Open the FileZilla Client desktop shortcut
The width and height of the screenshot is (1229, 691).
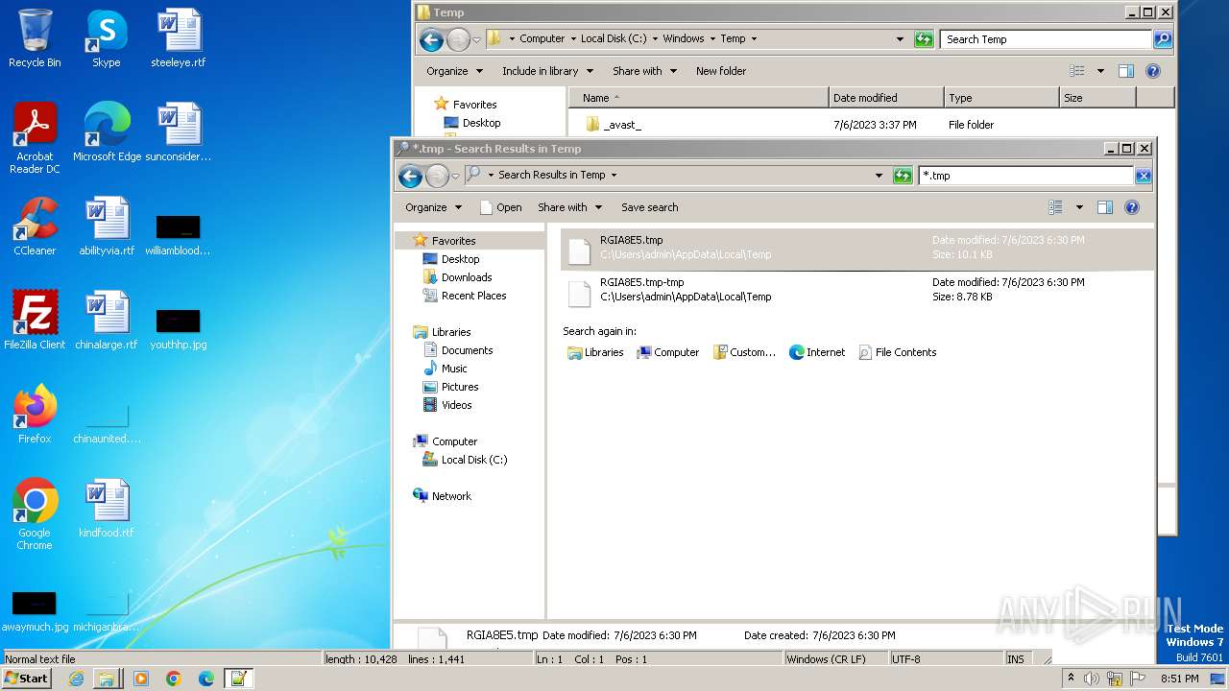point(35,321)
